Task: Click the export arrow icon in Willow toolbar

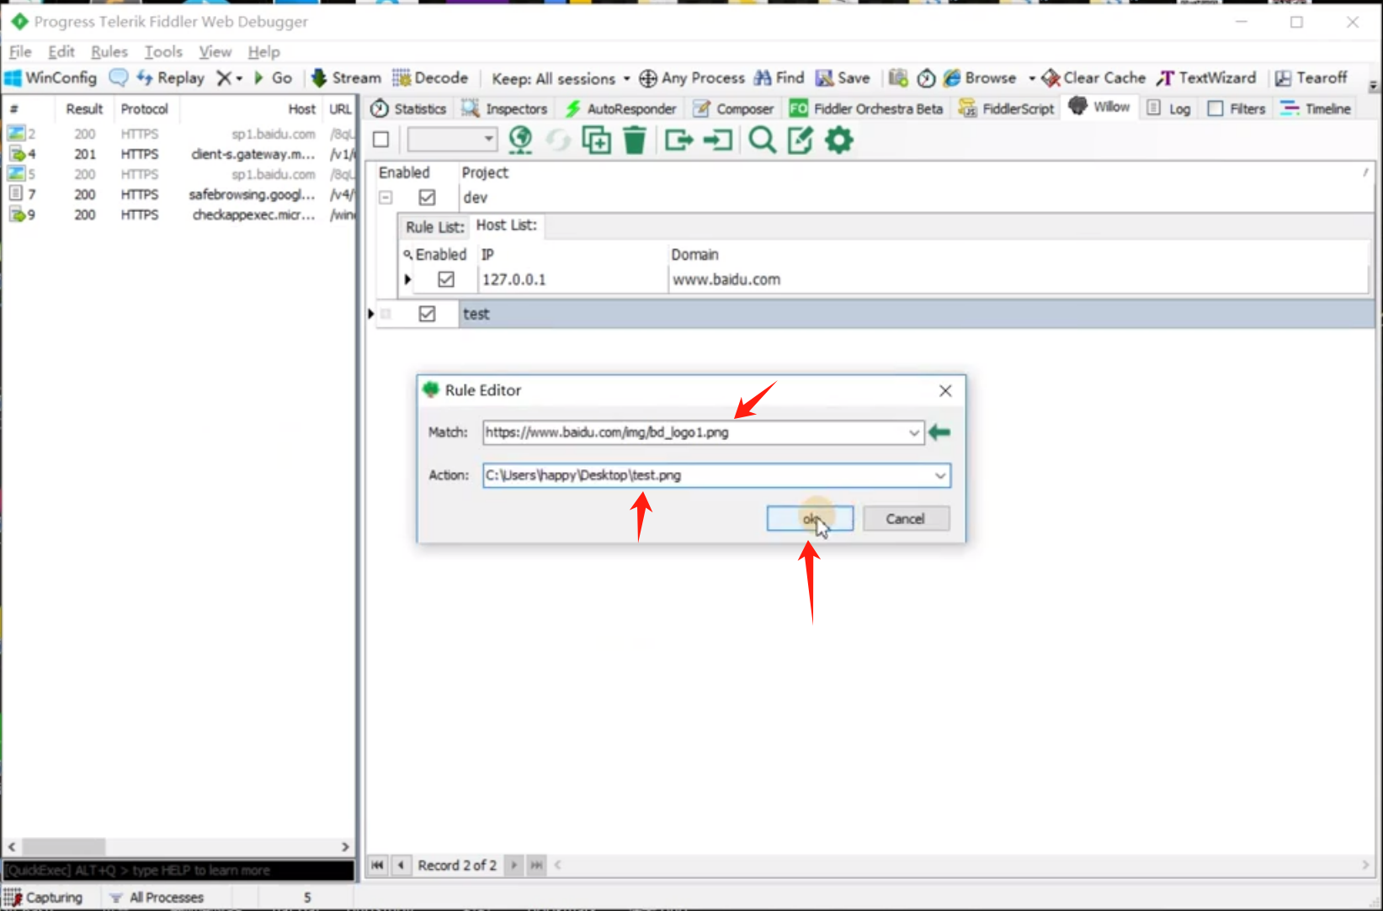Action: pos(678,140)
